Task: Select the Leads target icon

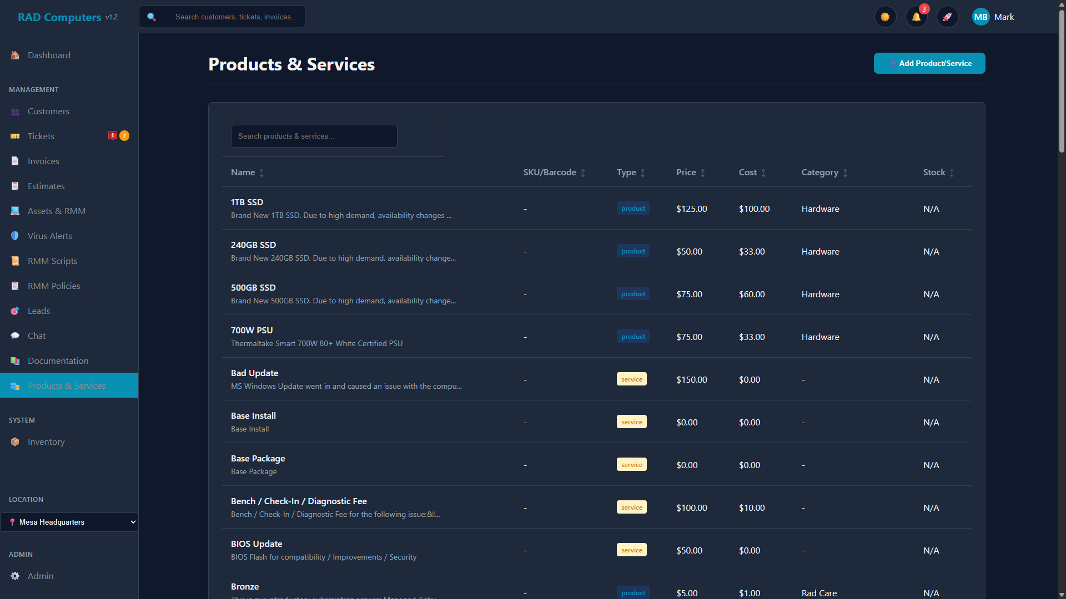Action: [14, 311]
